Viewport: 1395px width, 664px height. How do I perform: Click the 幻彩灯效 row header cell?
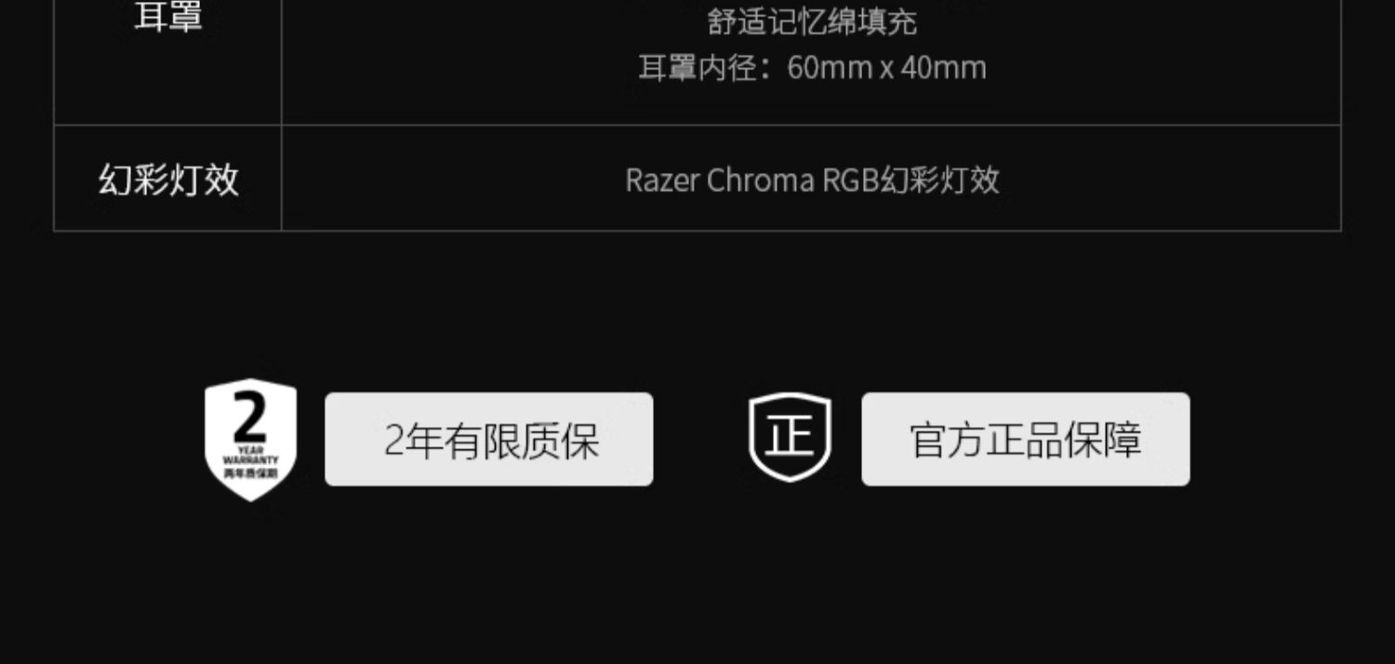point(168,179)
